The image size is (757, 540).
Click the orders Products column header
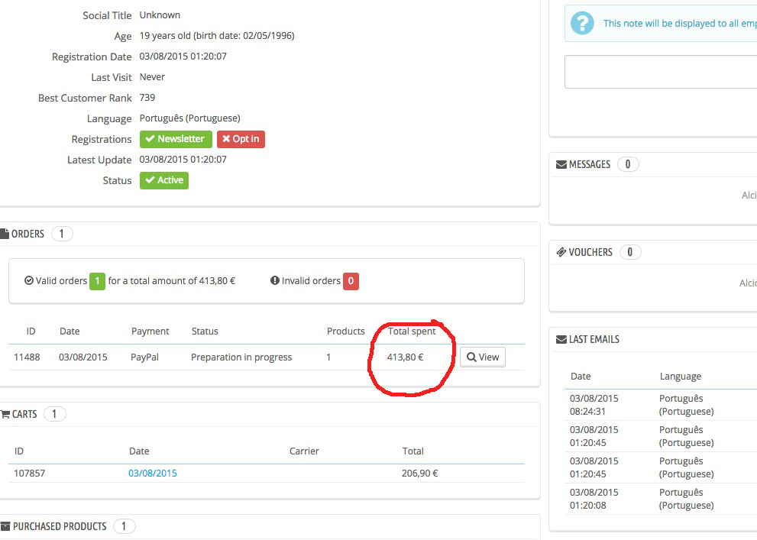pyautogui.click(x=346, y=331)
